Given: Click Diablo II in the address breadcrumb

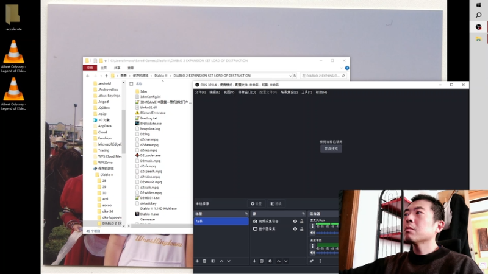Looking at the screenshot, I should (160, 76).
